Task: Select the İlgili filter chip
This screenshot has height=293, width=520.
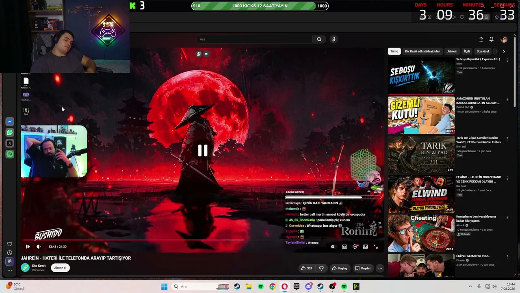Action: click(467, 51)
